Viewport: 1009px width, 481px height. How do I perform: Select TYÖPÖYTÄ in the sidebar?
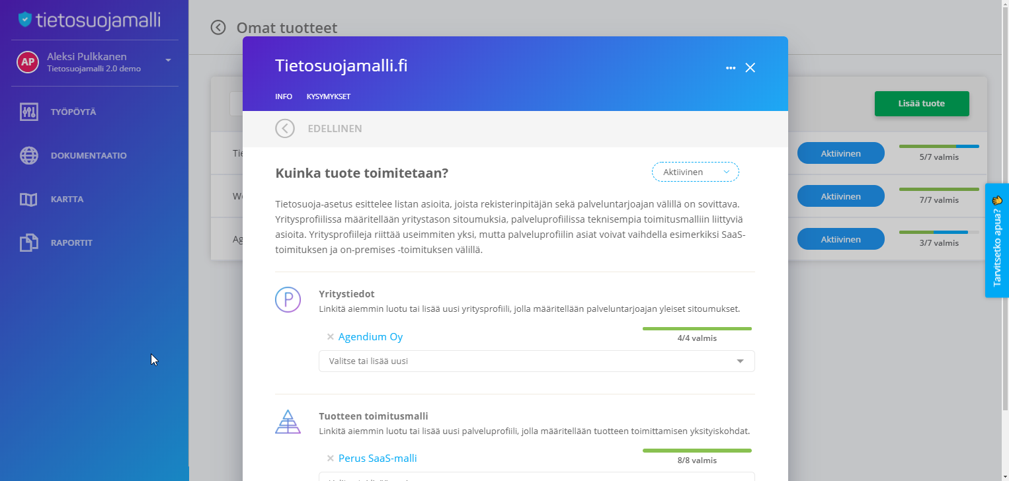[73, 112]
